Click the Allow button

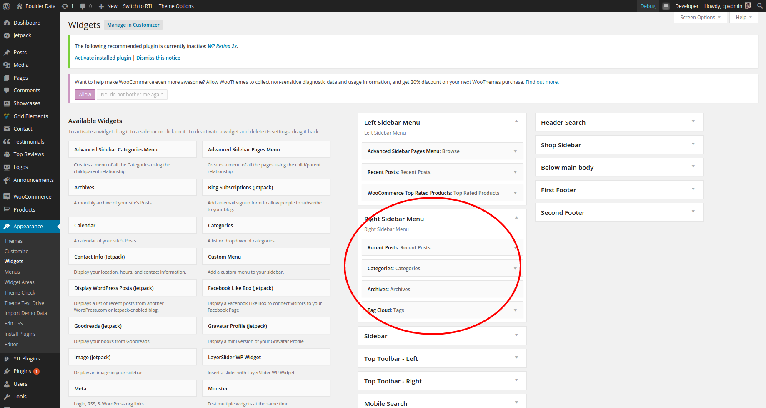(85, 95)
